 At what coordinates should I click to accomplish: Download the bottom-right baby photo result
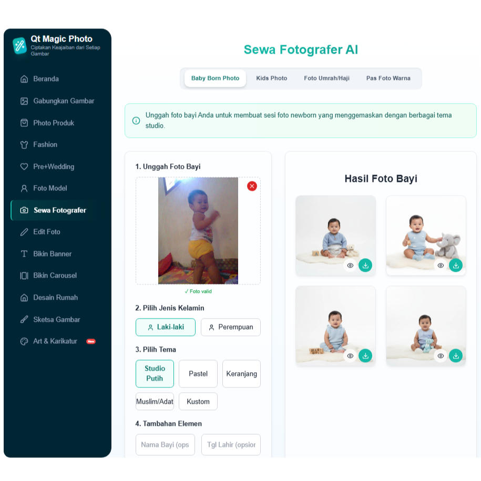point(456,355)
